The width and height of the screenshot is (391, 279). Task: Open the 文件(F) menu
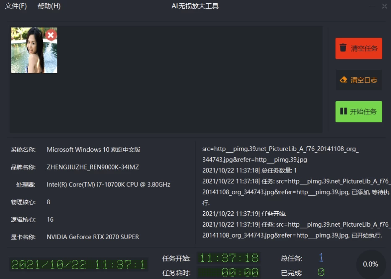[x=16, y=6]
